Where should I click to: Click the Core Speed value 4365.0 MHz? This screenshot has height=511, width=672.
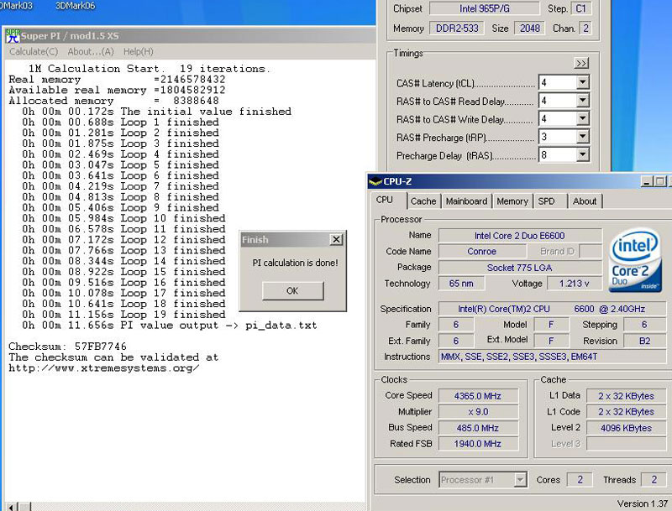point(478,396)
